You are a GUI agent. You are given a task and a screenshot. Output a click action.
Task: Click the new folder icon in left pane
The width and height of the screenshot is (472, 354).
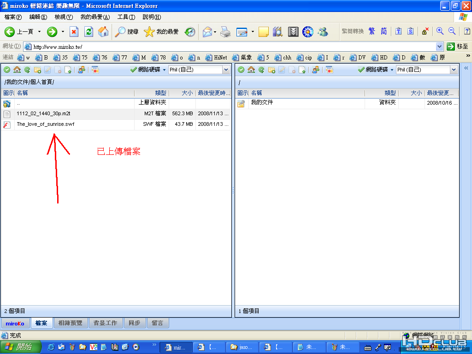(x=37, y=70)
